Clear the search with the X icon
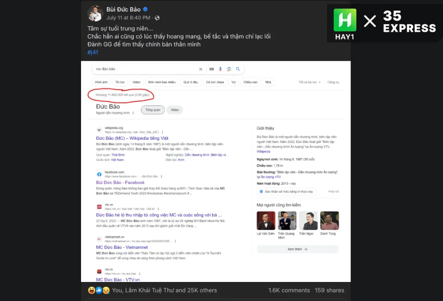Image resolution: width=443 pixels, height=301 pixels. 201,69
